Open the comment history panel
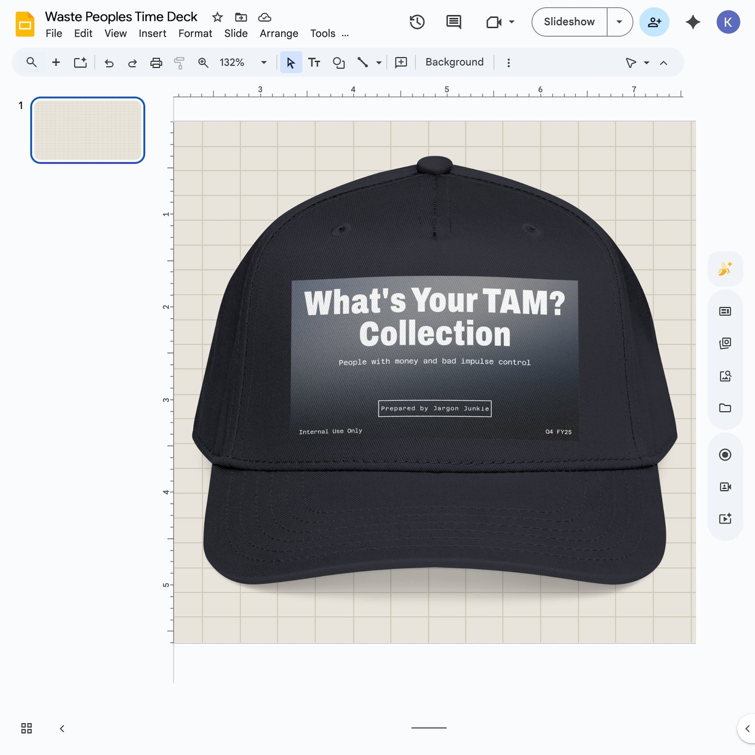The image size is (755, 755). click(452, 22)
